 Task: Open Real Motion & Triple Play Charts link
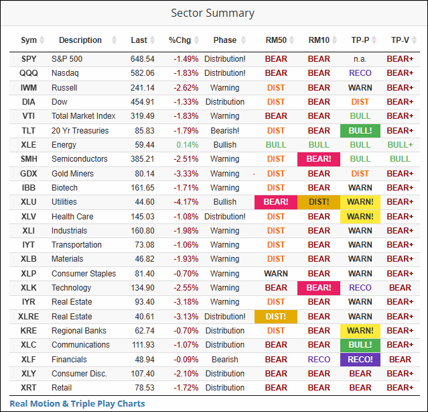pyautogui.click(x=77, y=404)
